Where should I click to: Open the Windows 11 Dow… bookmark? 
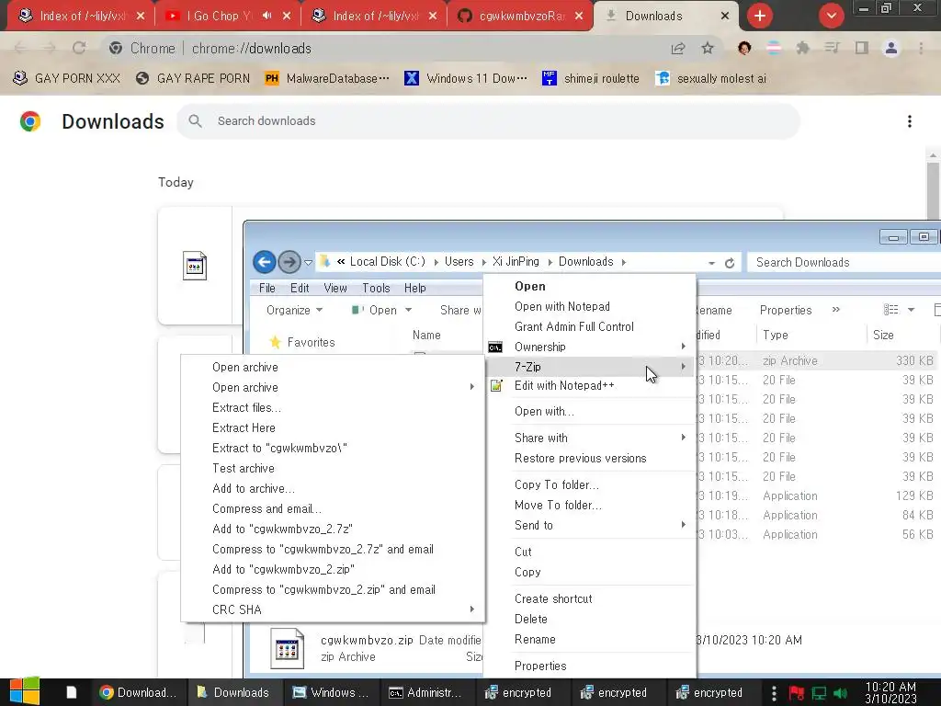(x=466, y=79)
